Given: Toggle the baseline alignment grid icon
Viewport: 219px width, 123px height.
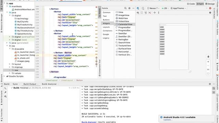Looking at the screenshot, I should pyautogui.click(x=142, y=13).
